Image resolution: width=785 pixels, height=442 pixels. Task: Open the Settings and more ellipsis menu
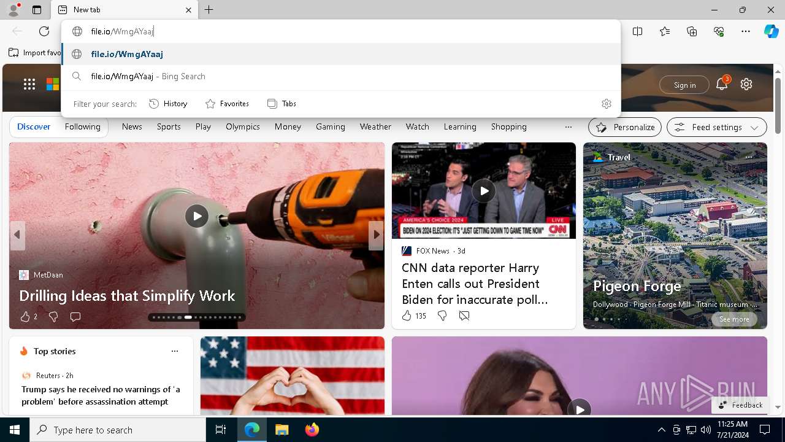[746, 31]
